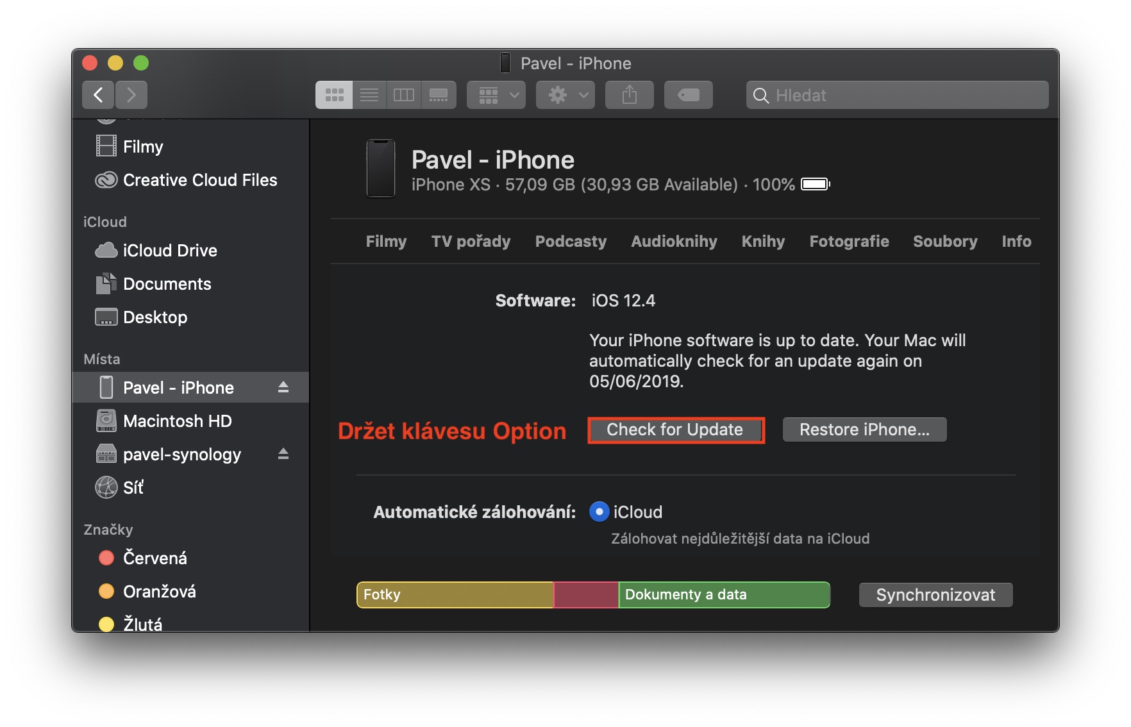Click the Fotky storage bar segment
This screenshot has width=1131, height=727.
click(x=455, y=595)
